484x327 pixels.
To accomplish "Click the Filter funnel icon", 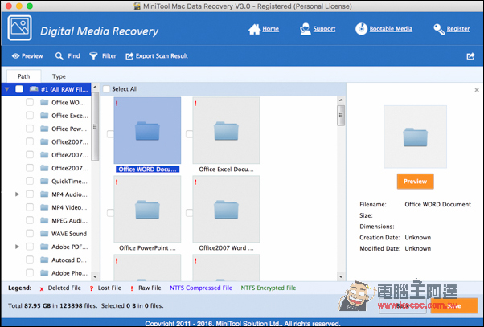I will click(x=93, y=56).
